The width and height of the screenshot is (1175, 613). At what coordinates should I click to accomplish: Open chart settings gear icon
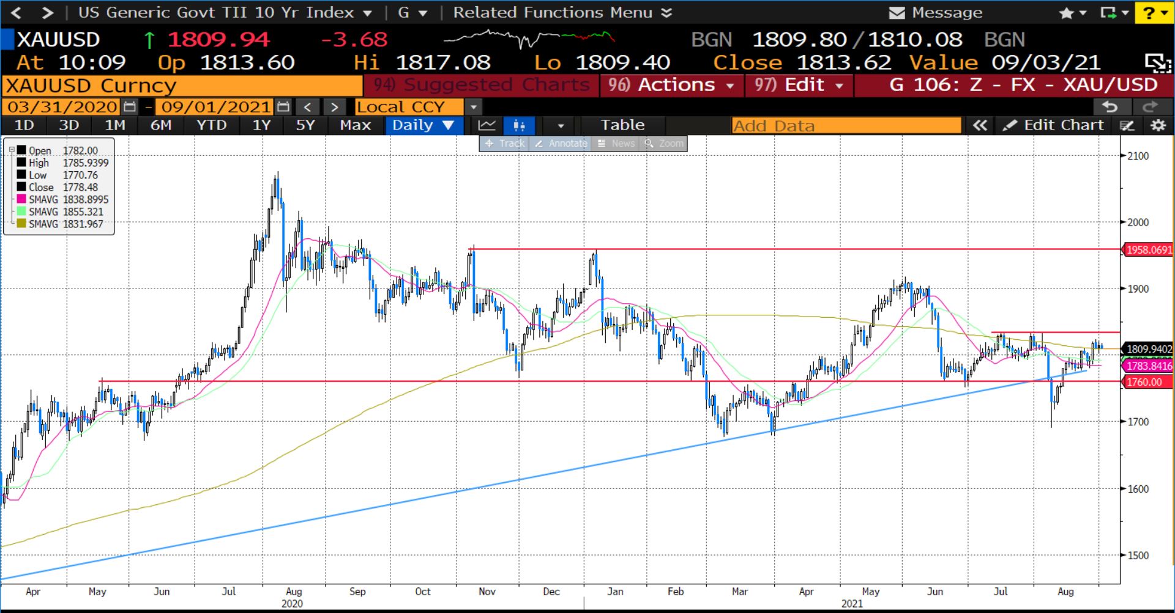point(1158,125)
